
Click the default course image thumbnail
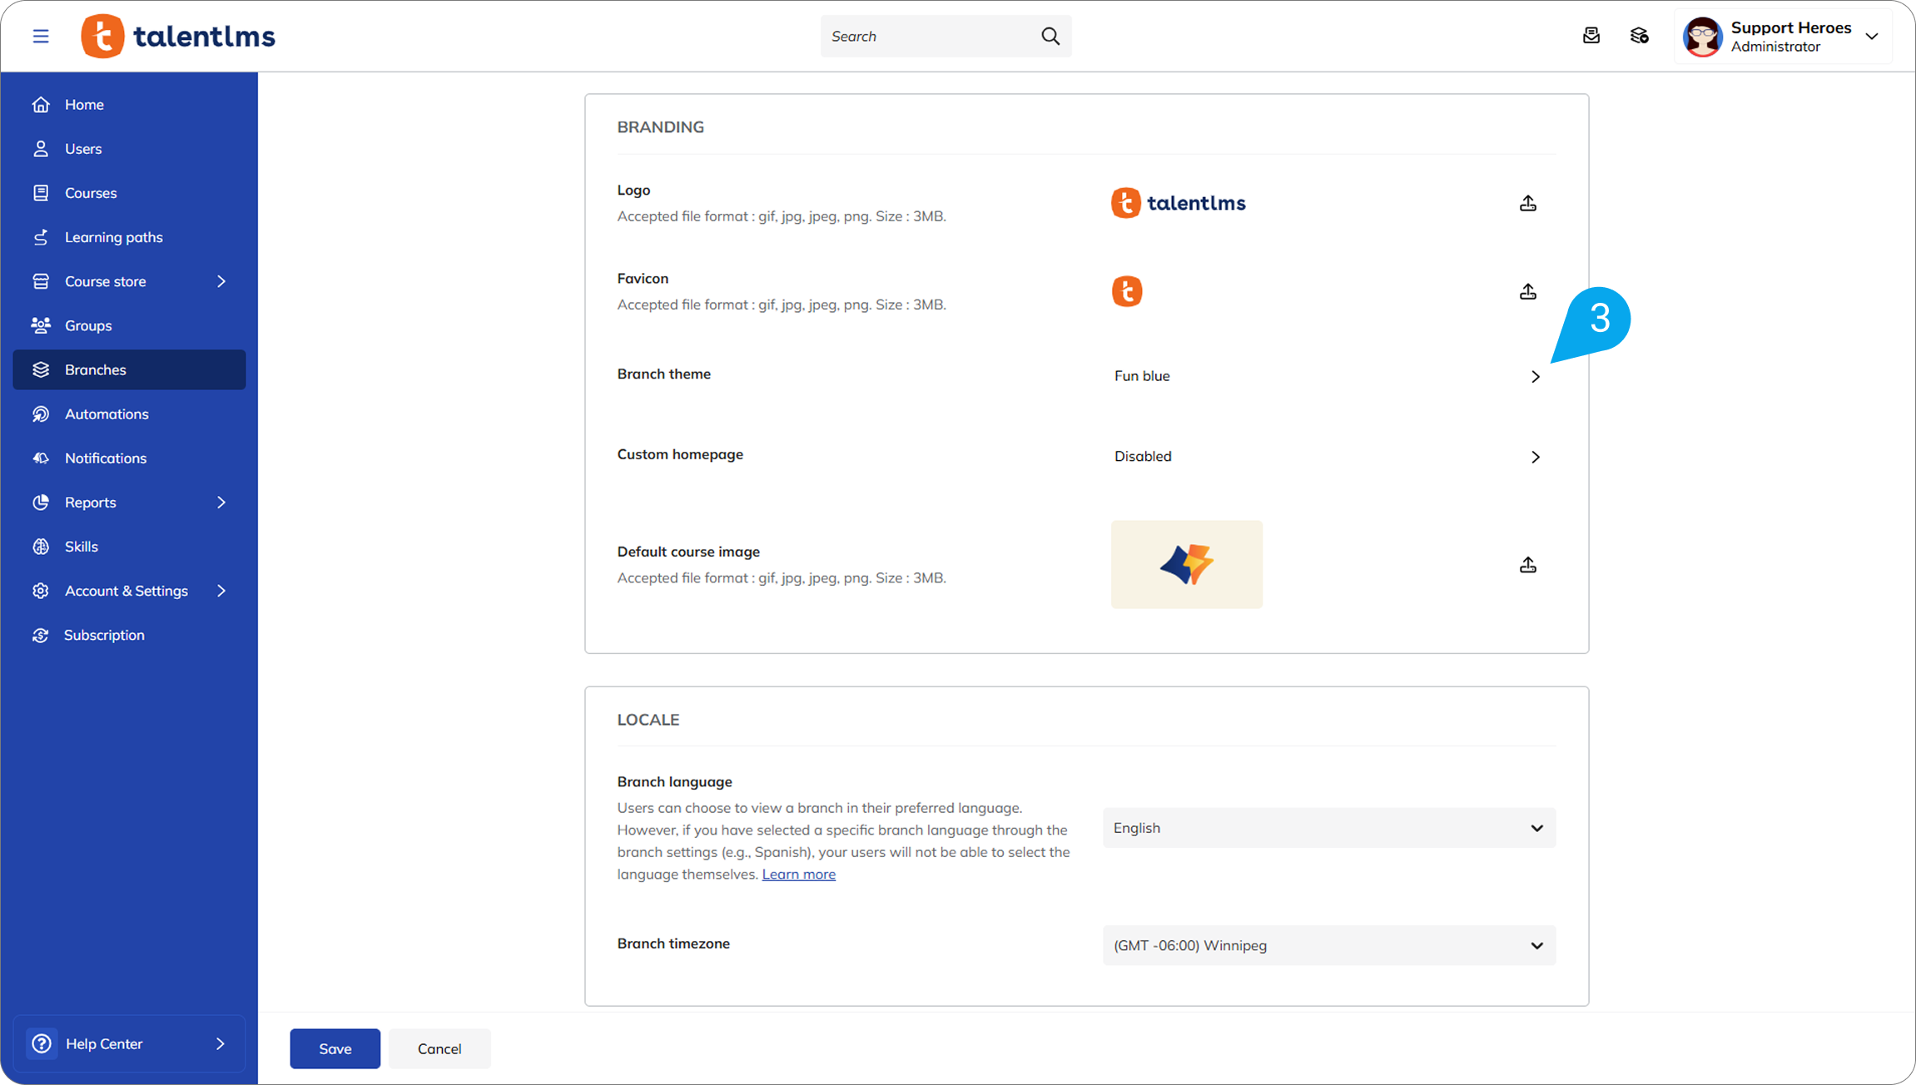pos(1186,564)
